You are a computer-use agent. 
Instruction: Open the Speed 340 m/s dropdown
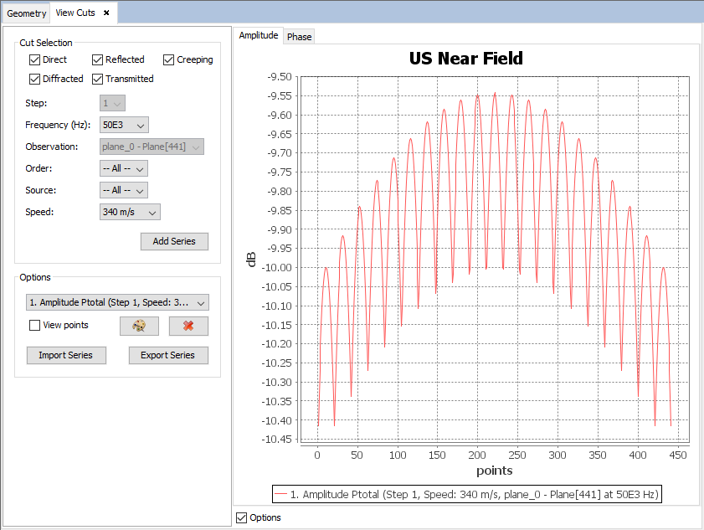point(130,212)
